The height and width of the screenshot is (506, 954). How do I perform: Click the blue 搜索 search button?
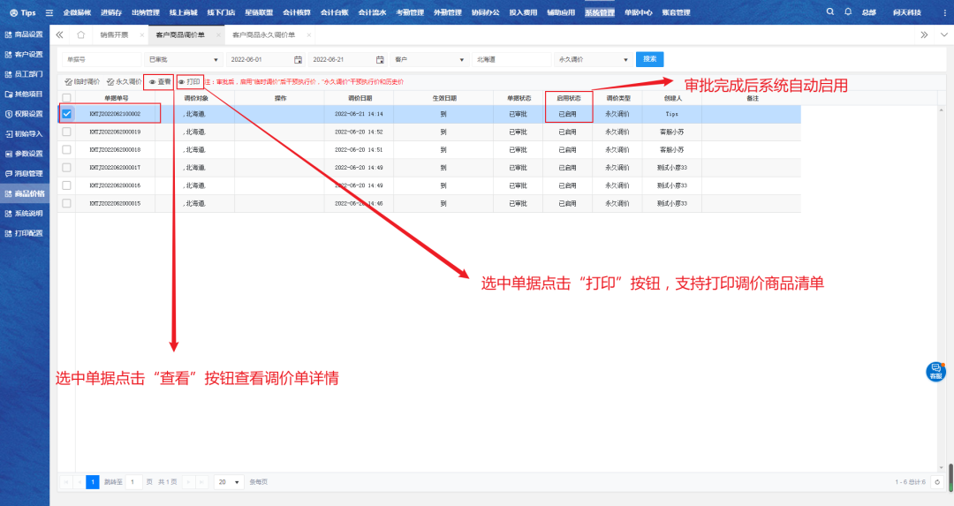tap(649, 59)
